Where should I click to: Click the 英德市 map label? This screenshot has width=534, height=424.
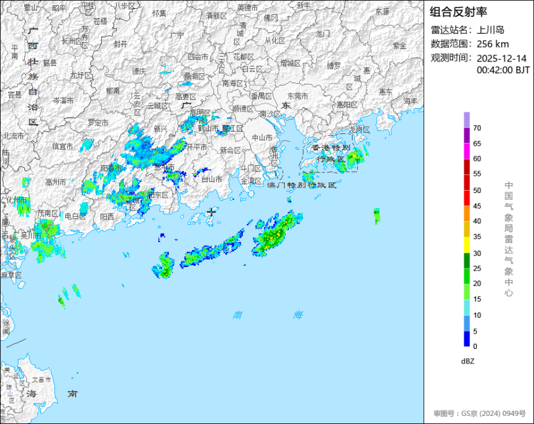(248, 7)
